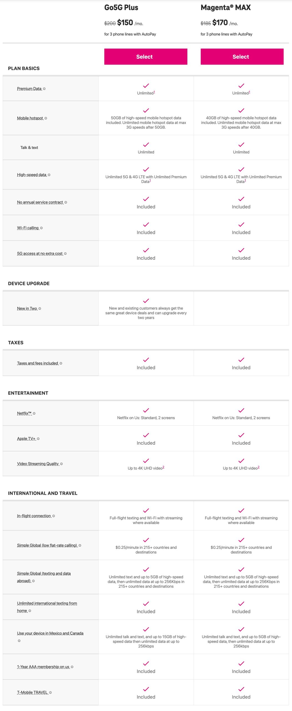Open the 5G access at no extra cost info icon

click(66, 253)
